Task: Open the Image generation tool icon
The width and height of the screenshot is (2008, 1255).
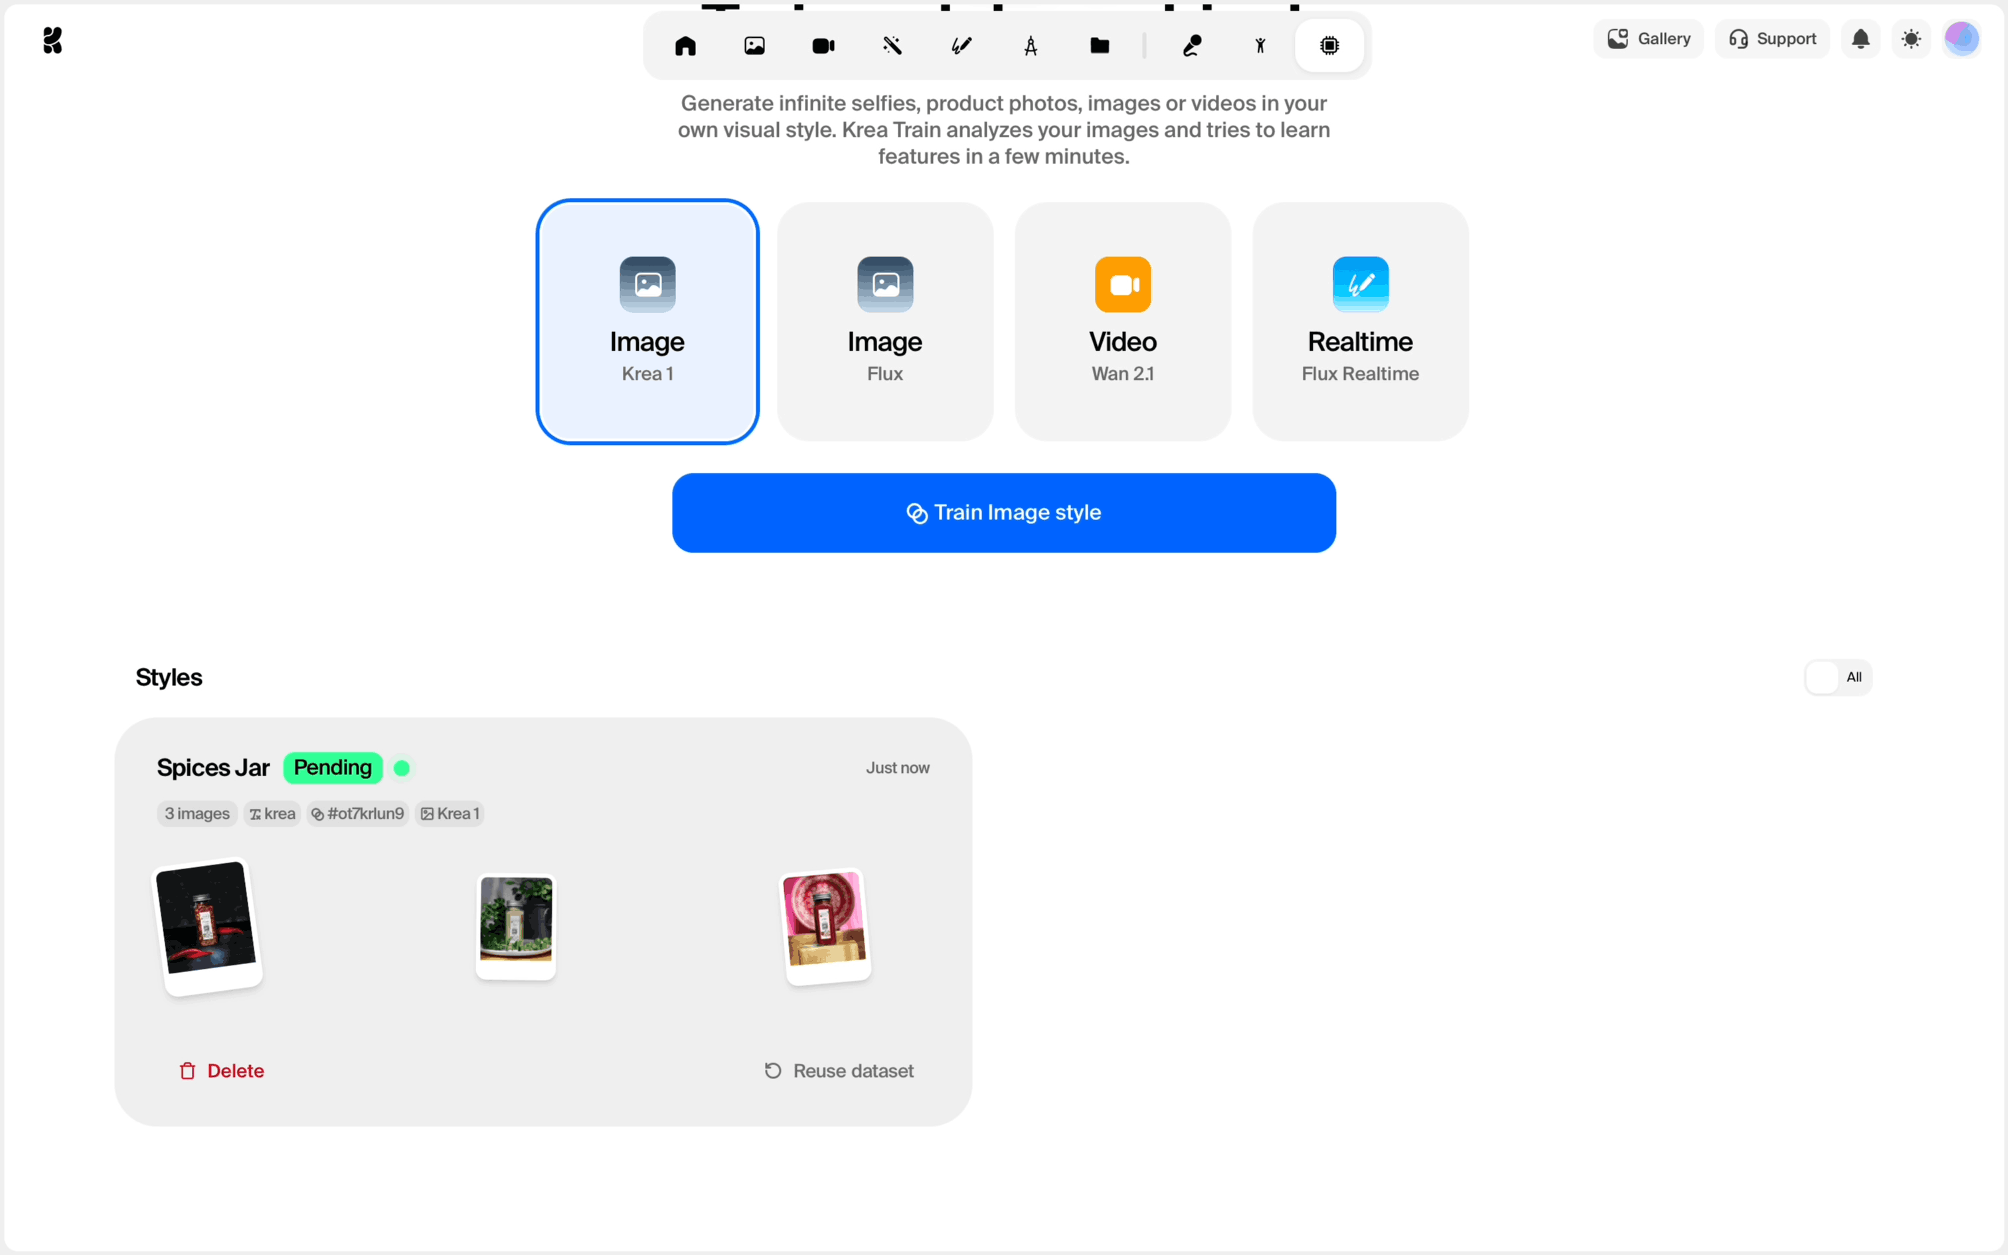Action: (754, 46)
